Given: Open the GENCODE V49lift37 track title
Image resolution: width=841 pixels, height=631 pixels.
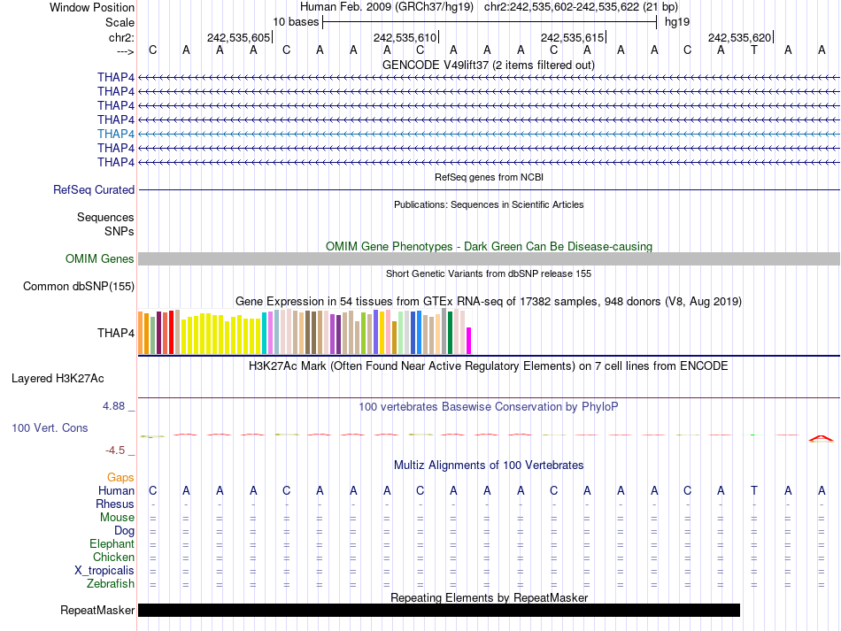Looking at the screenshot, I should coord(488,65).
